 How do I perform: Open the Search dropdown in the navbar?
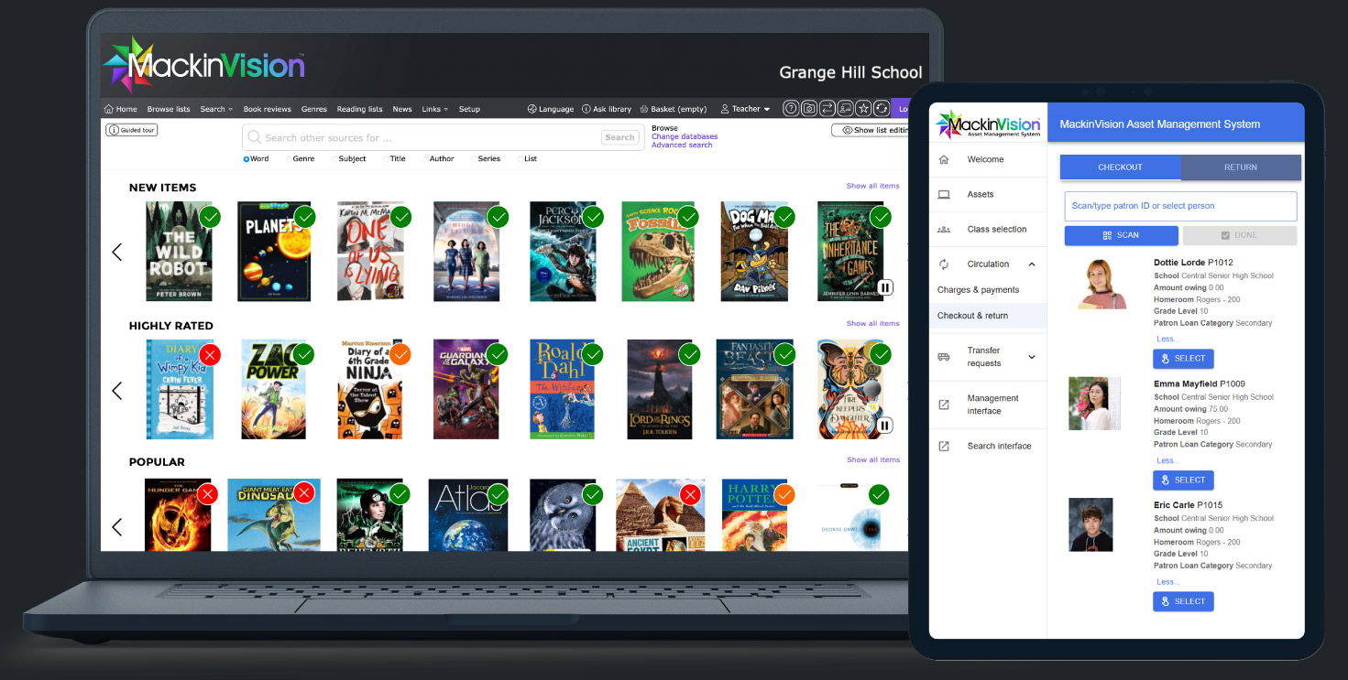coord(216,109)
